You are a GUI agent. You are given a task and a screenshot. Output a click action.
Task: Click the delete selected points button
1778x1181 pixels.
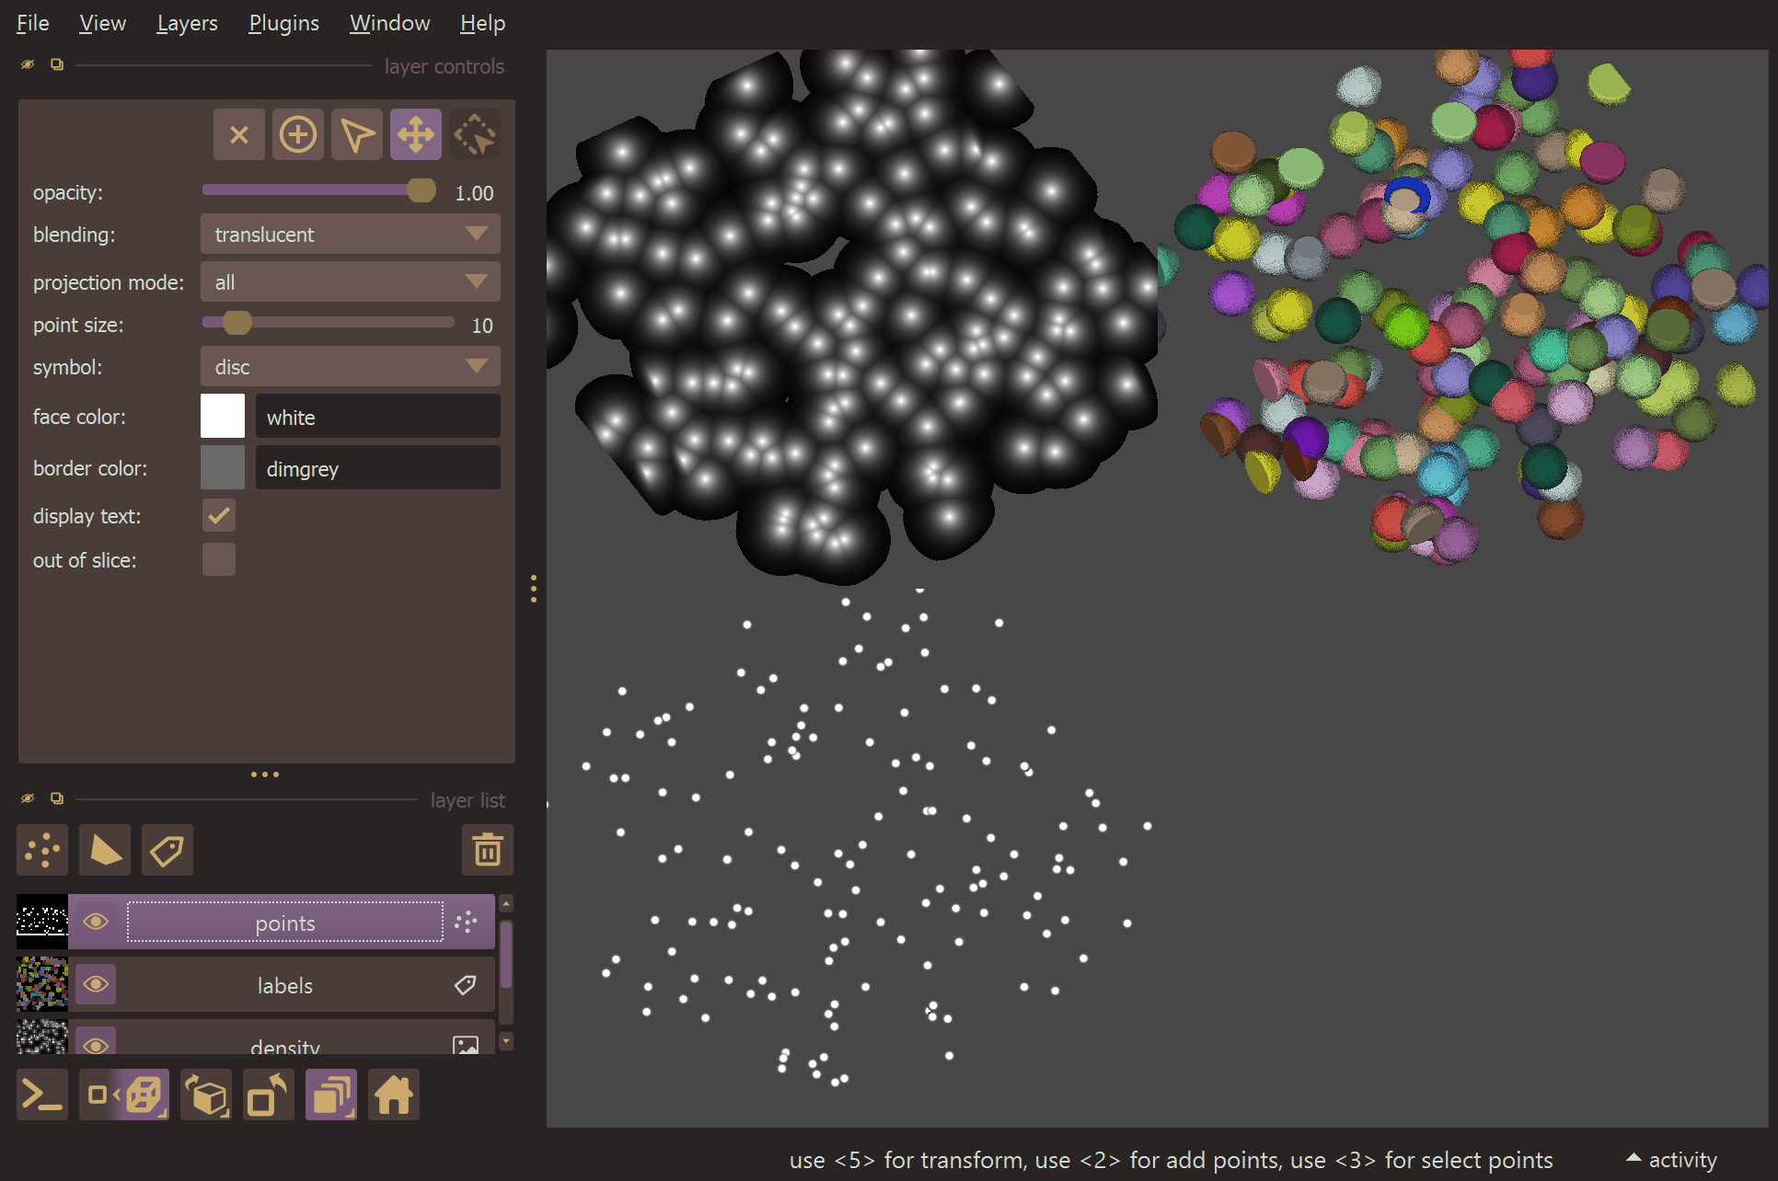click(x=239, y=135)
